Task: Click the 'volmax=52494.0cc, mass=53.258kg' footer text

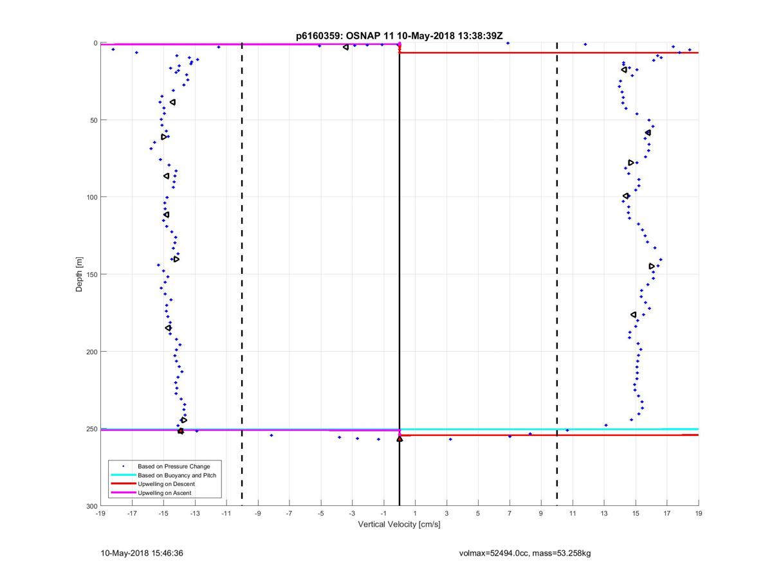Action: (524, 553)
